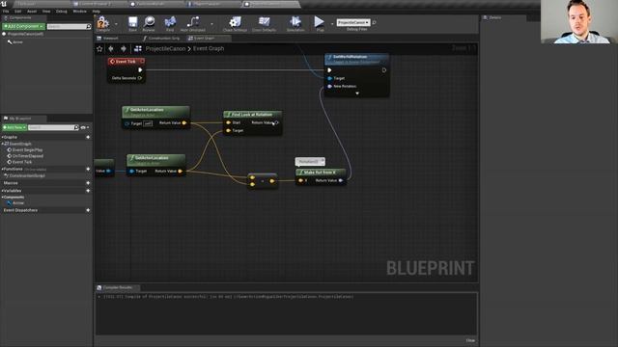The height and width of the screenshot is (347, 618).
Task: Select the Find Look at Rotation node header
Action: tap(252, 115)
